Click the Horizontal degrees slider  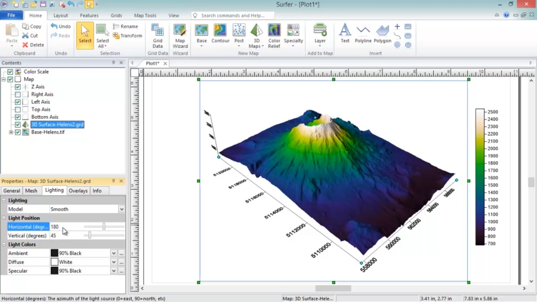coord(104,227)
